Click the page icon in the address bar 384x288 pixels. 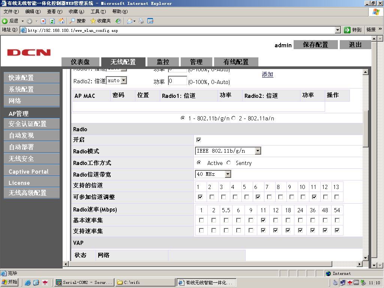pyautogui.click(x=24, y=30)
